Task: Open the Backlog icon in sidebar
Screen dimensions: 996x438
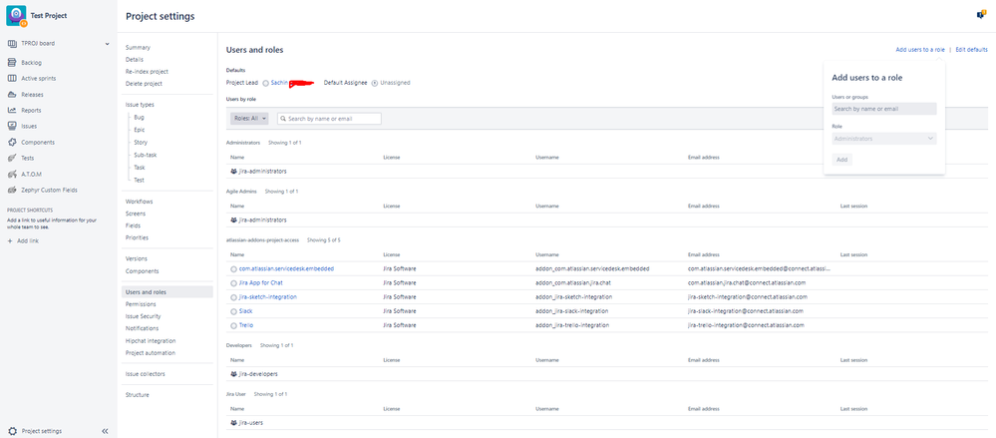Action: [x=12, y=63]
